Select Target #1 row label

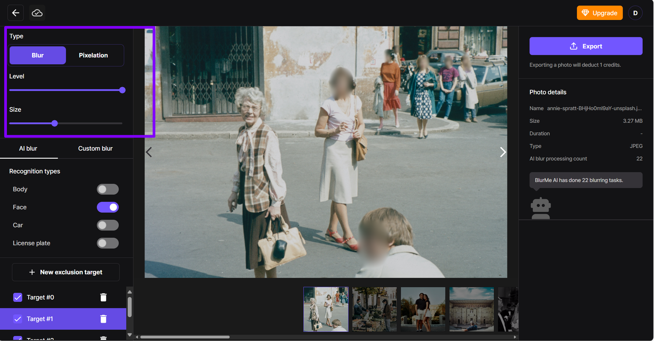pyautogui.click(x=40, y=319)
